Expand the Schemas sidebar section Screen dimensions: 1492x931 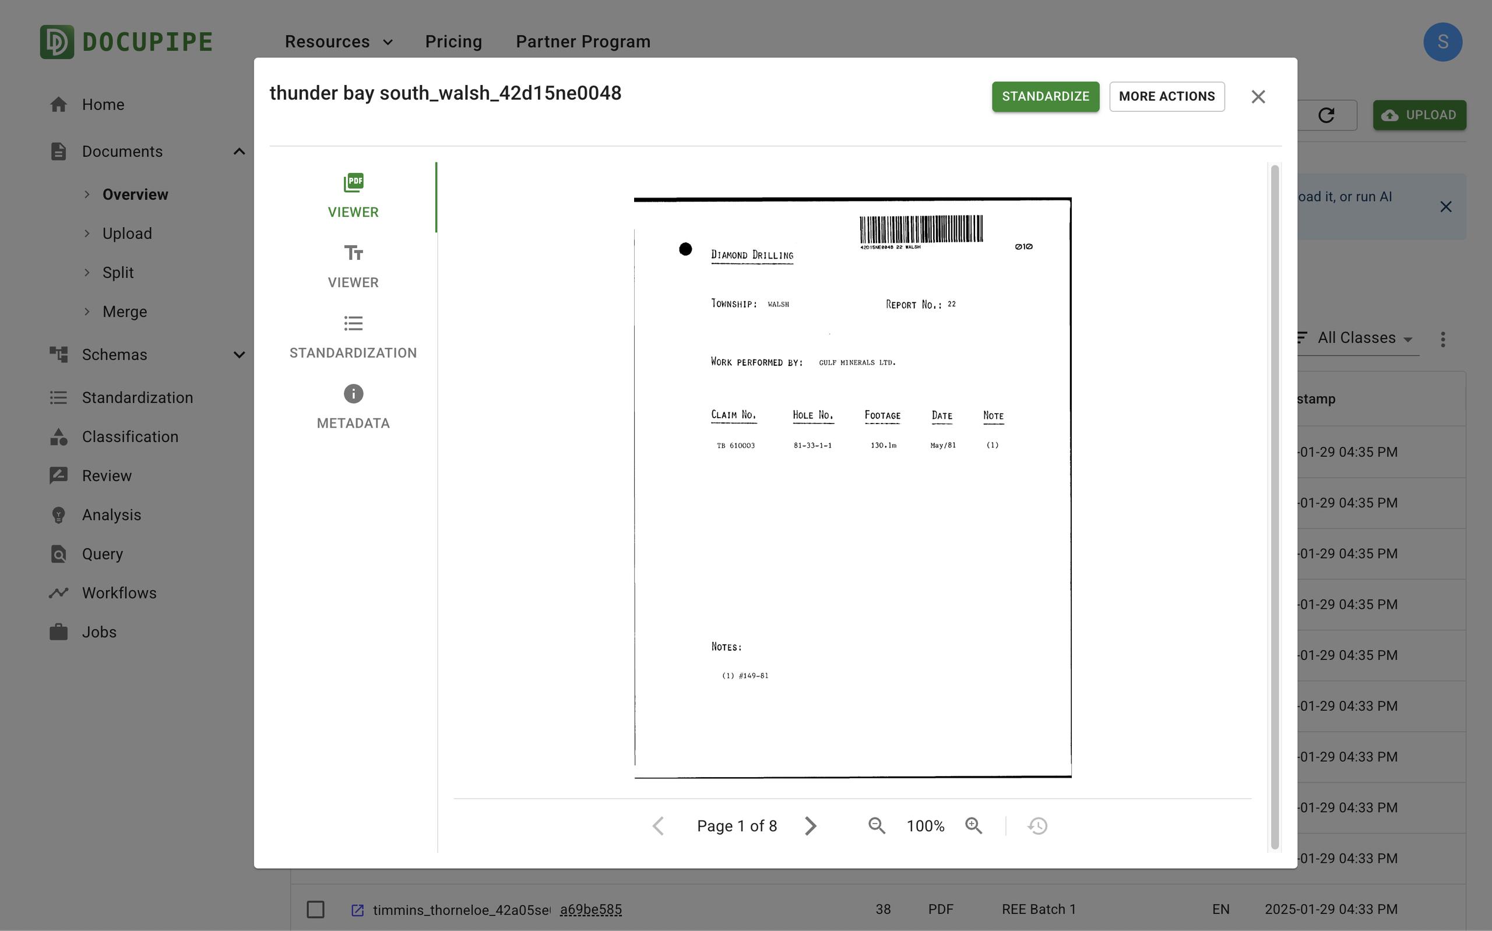[240, 355]
